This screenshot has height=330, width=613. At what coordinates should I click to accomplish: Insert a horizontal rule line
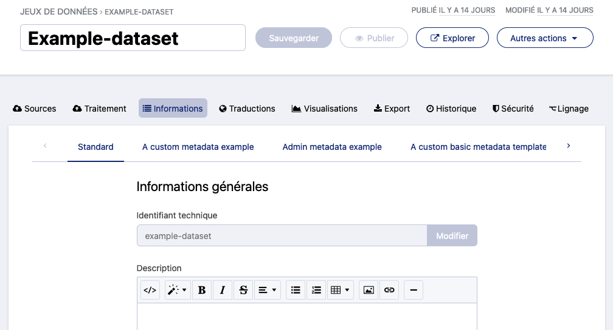point(414,291)
